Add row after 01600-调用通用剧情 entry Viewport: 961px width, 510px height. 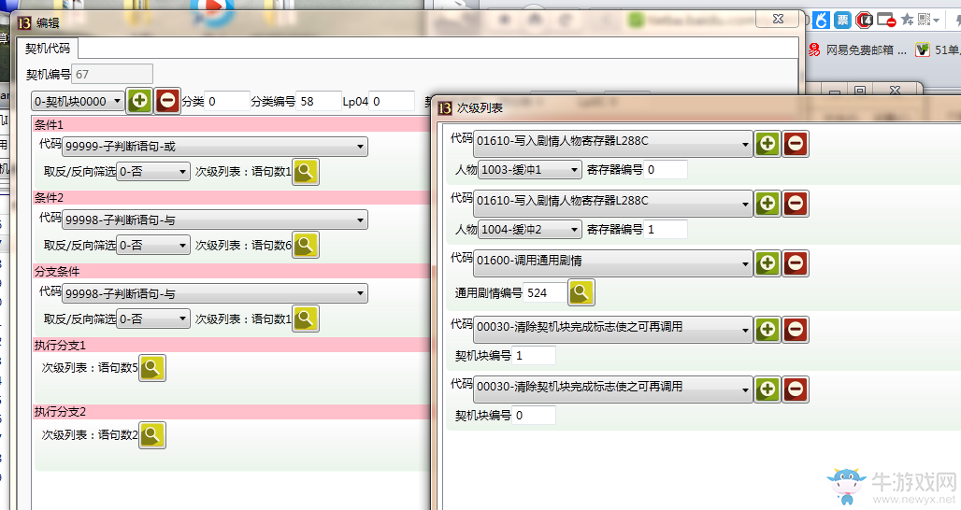coord(767,263)
